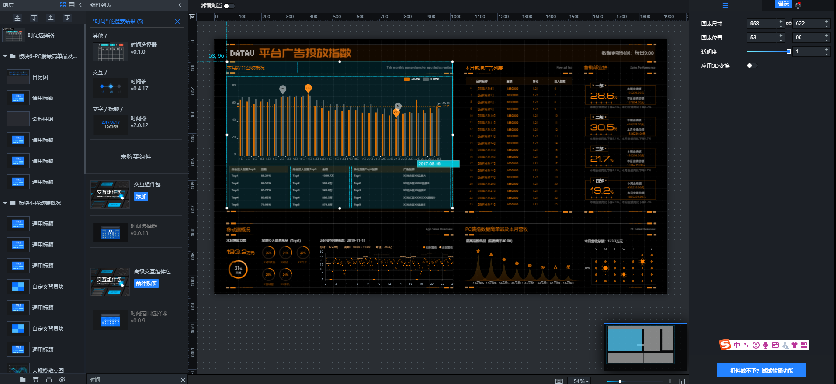Click the chart Y position field 96
The width and height of the screenshot is (836, 384).
807,38
